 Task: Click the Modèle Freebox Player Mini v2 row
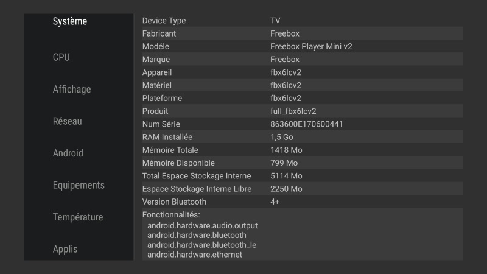click(x=301, y=46)
